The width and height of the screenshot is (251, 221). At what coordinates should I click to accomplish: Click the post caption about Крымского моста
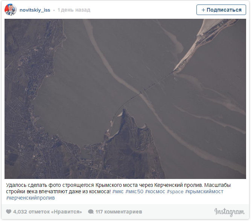(118, 188)
